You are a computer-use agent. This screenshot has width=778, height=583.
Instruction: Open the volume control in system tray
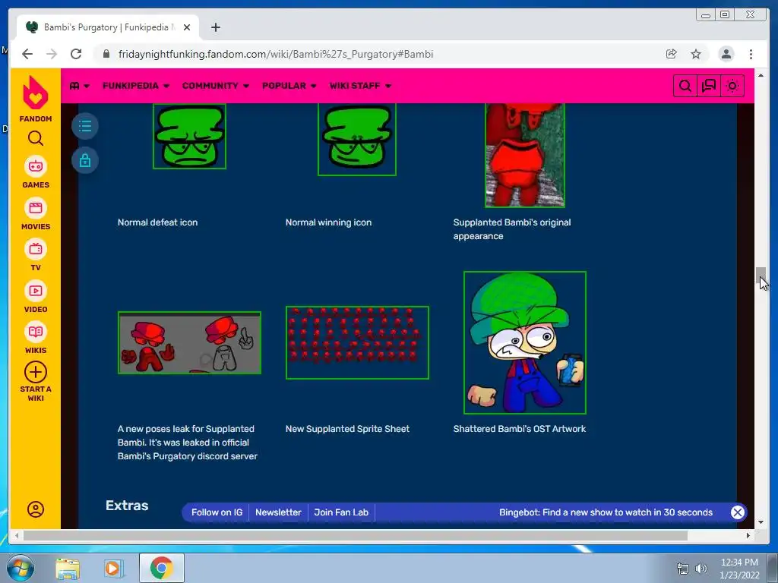pos(701,569)
